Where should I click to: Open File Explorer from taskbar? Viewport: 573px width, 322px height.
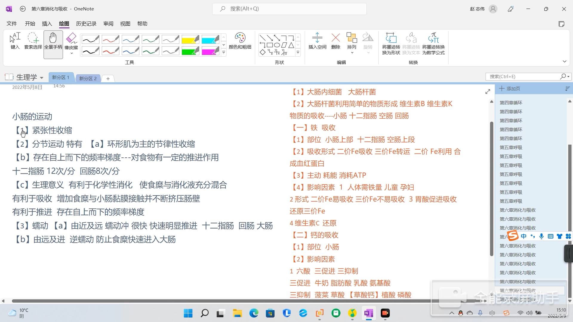(237, 313)
